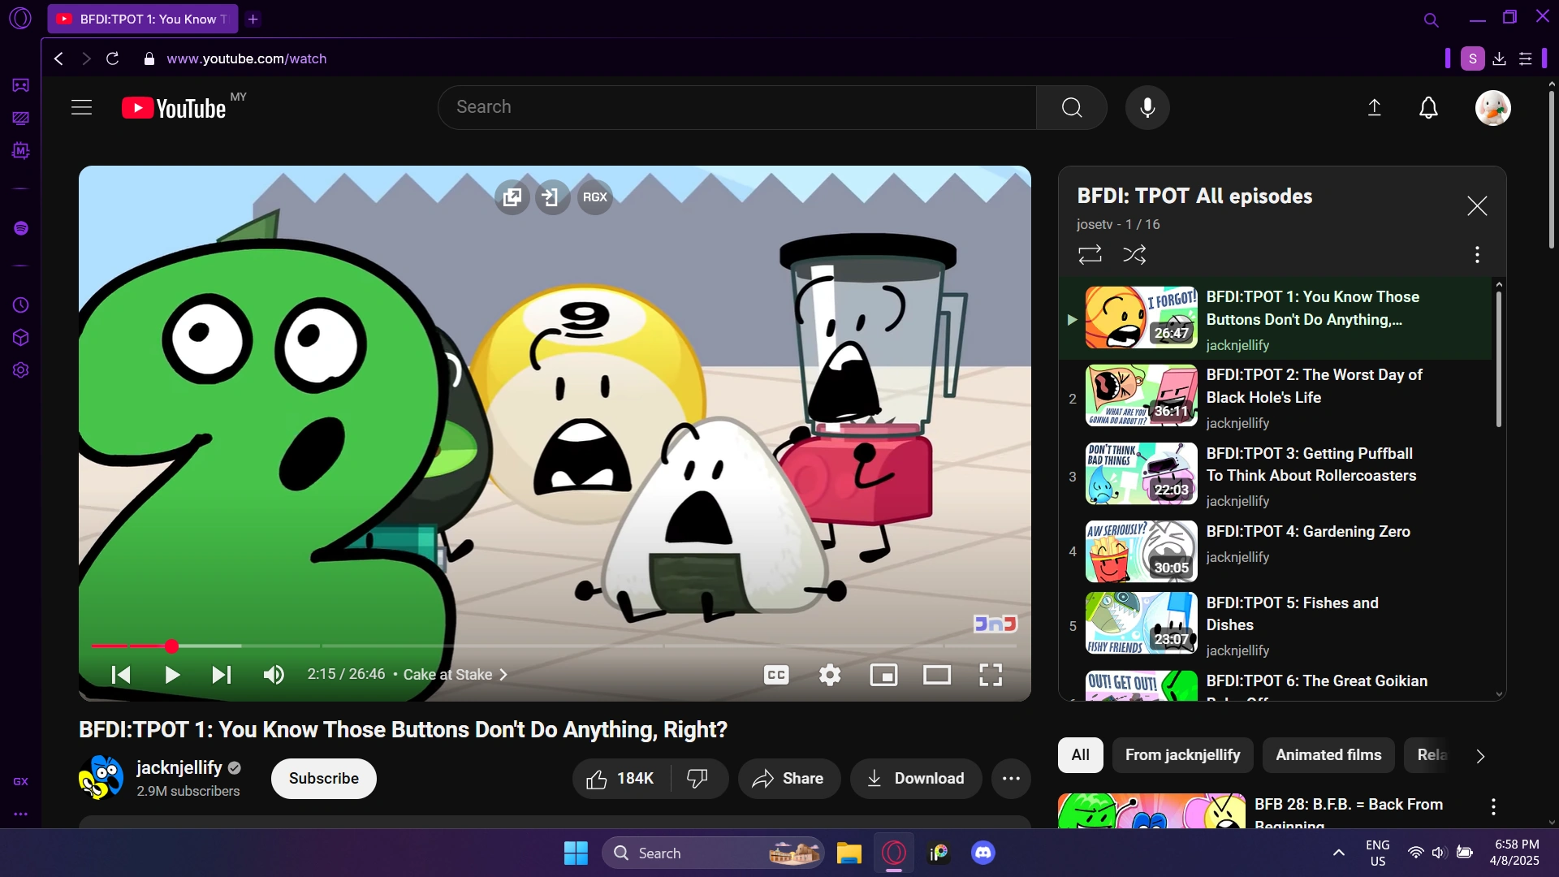
Task: Play Gardening Zero from the playlist thumbnail
Action: (1140, 551)
